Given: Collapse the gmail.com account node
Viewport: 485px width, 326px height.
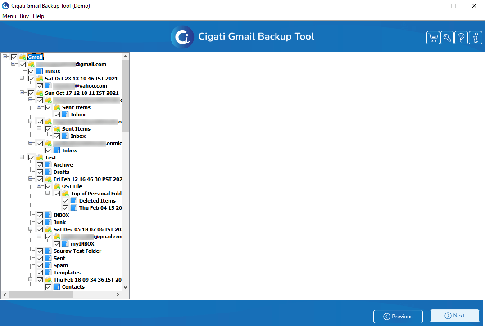Looking at the screenshot, I should (x=14, y=63).
